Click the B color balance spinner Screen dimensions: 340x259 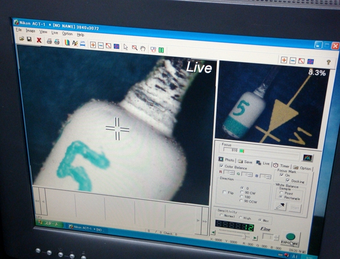[266, 176]
